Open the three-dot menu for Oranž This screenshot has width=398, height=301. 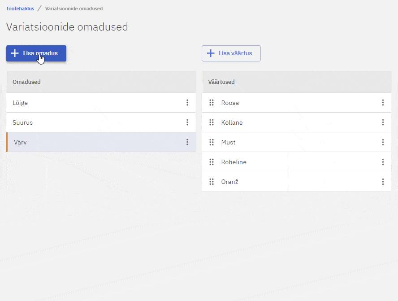383,182
